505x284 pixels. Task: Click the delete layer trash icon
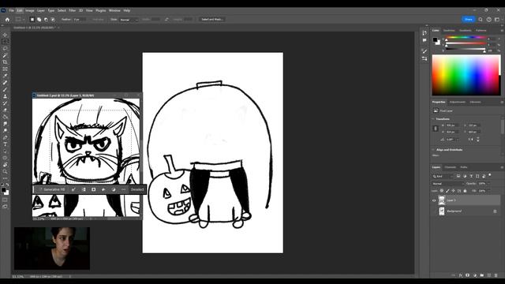496,275
